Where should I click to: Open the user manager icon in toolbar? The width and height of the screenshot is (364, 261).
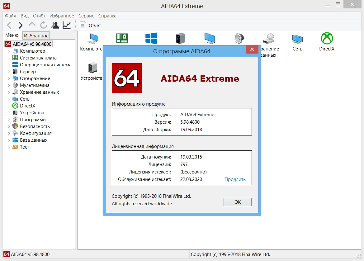pyautogui.click(x=55, y=25)
